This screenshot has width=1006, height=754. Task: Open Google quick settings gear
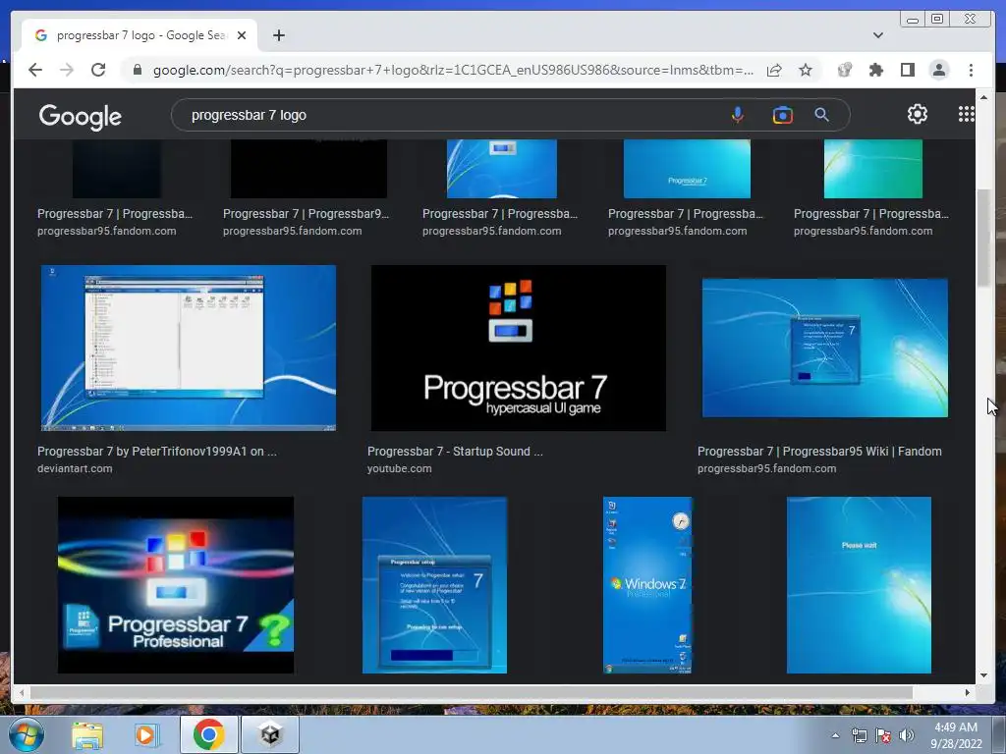(917, 114)
